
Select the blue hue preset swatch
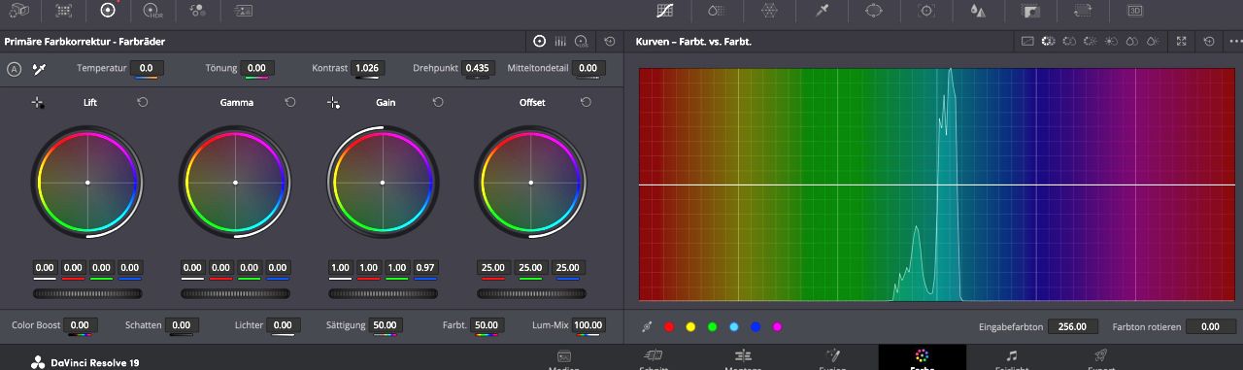click(x=756, y=327)
